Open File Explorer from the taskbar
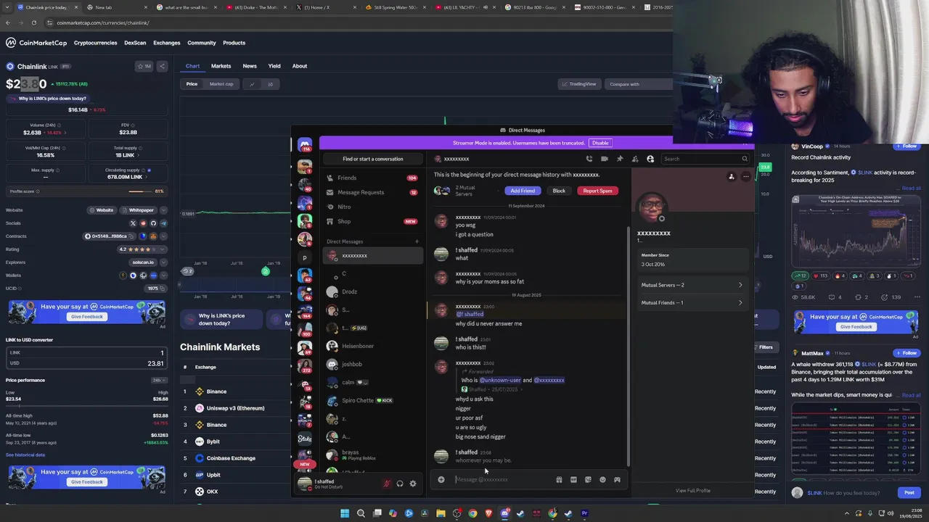The width and height of the screenshot is (929, 522). pos(441,513)
